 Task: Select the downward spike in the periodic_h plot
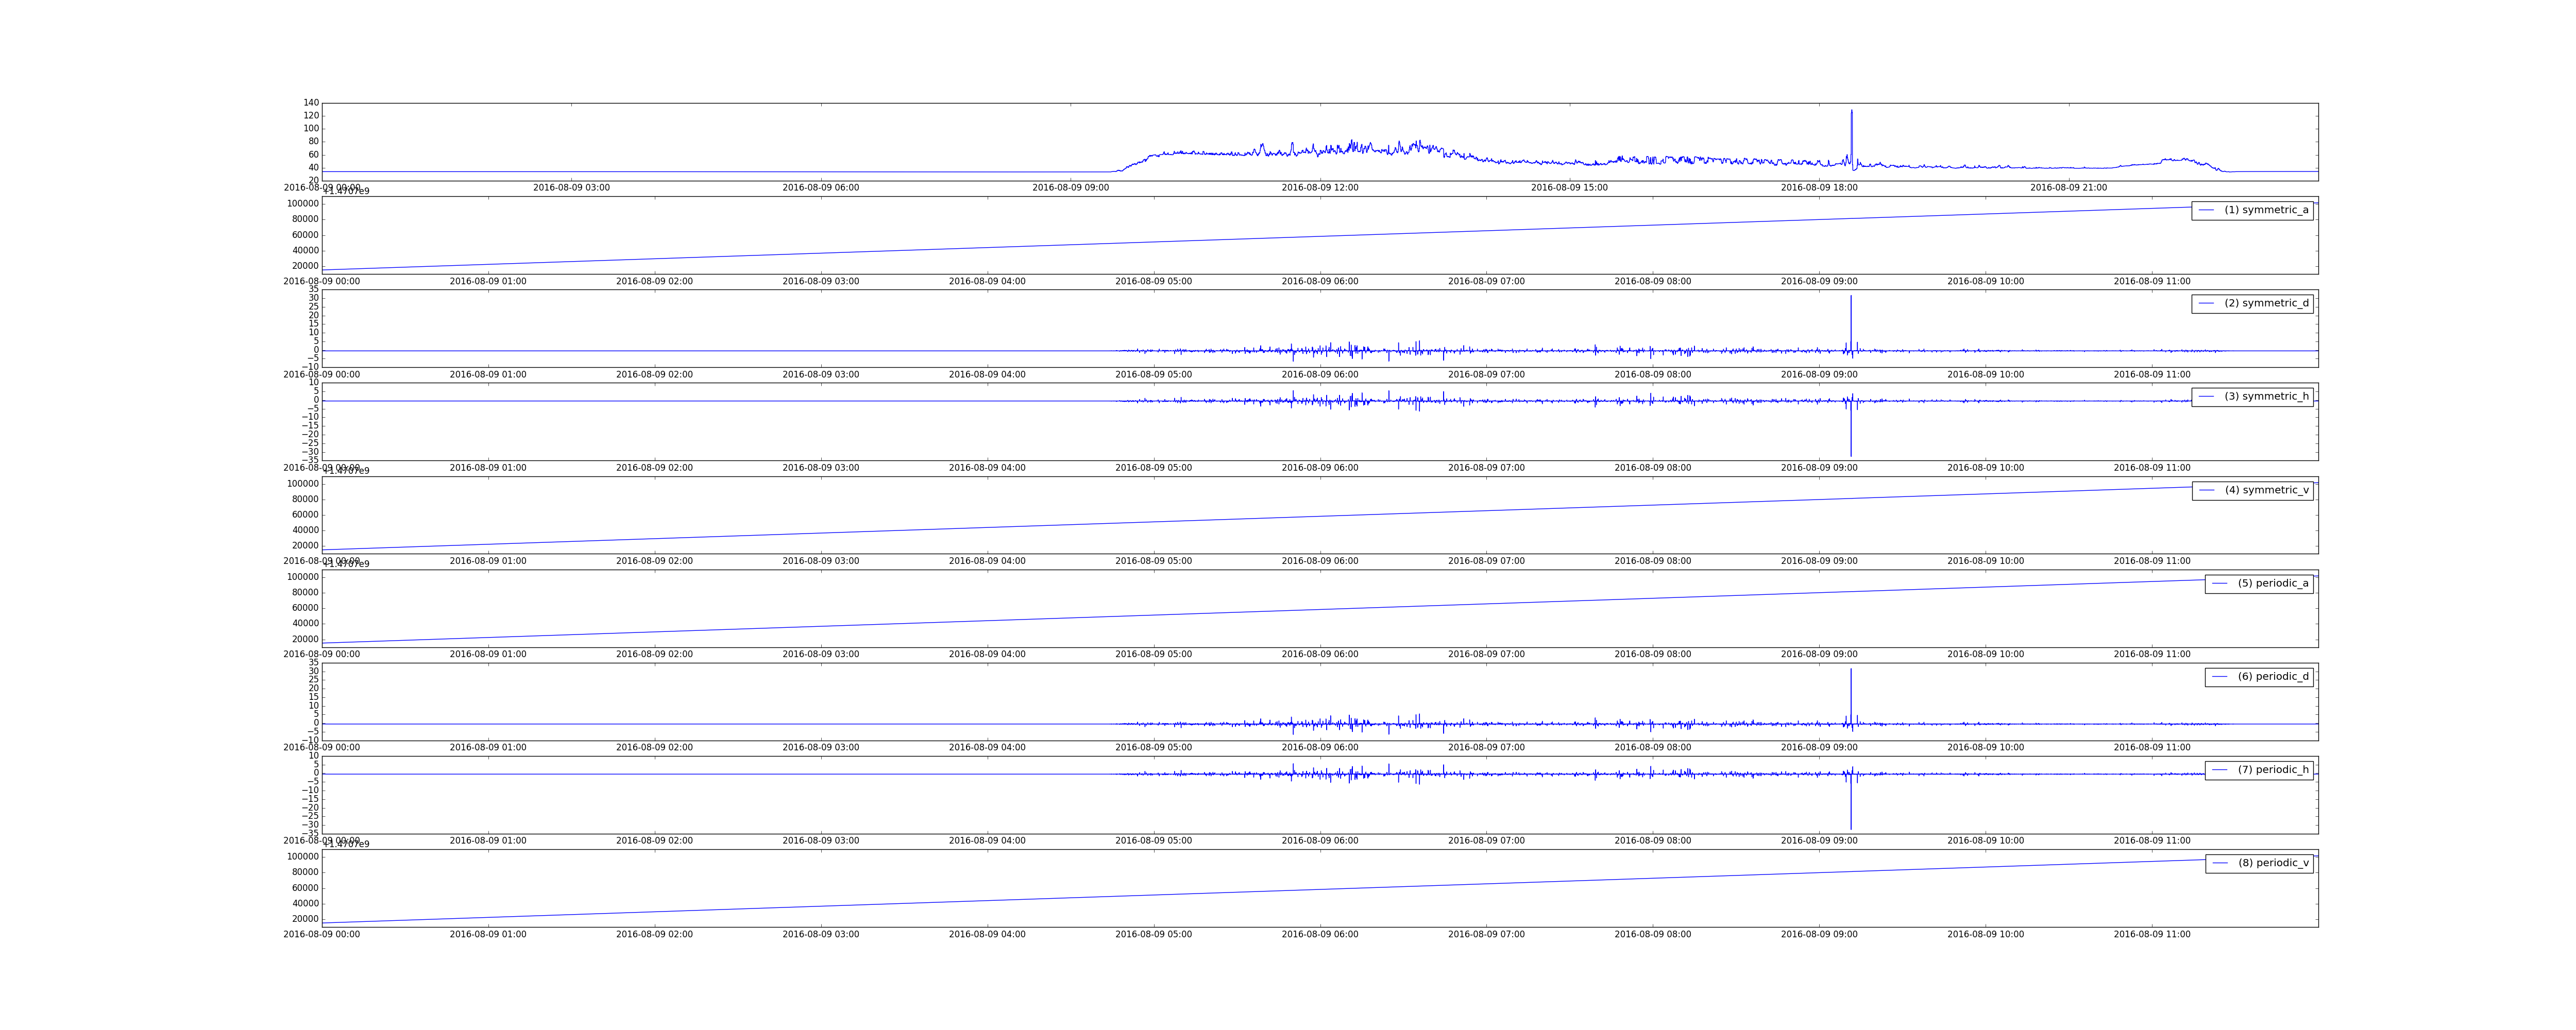[x=1851, y=801]
